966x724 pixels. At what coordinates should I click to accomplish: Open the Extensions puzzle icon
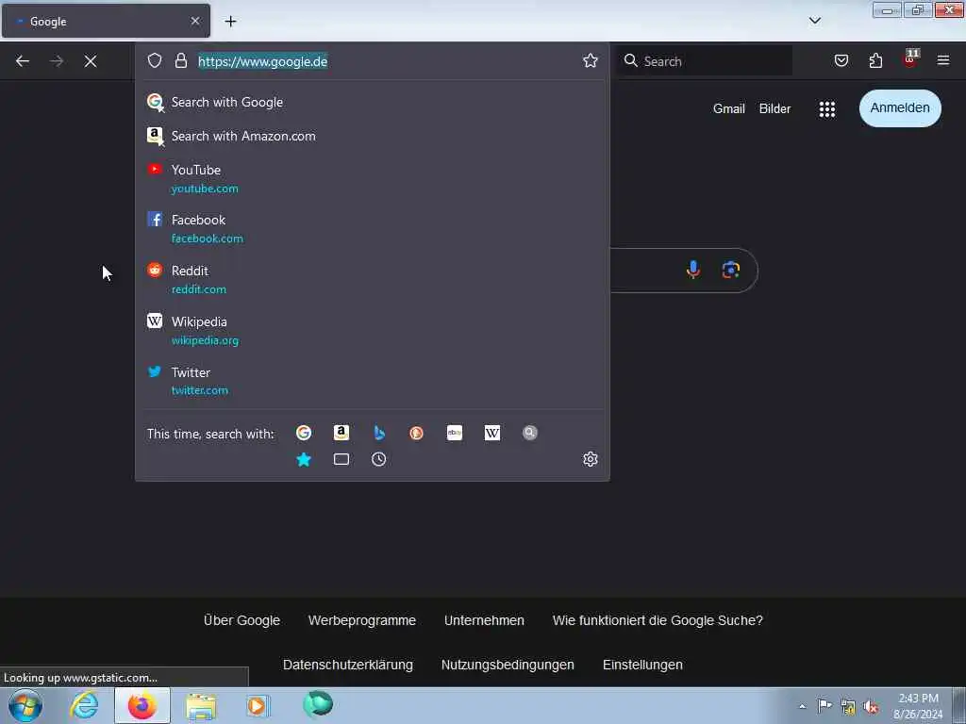click(875, 60)
